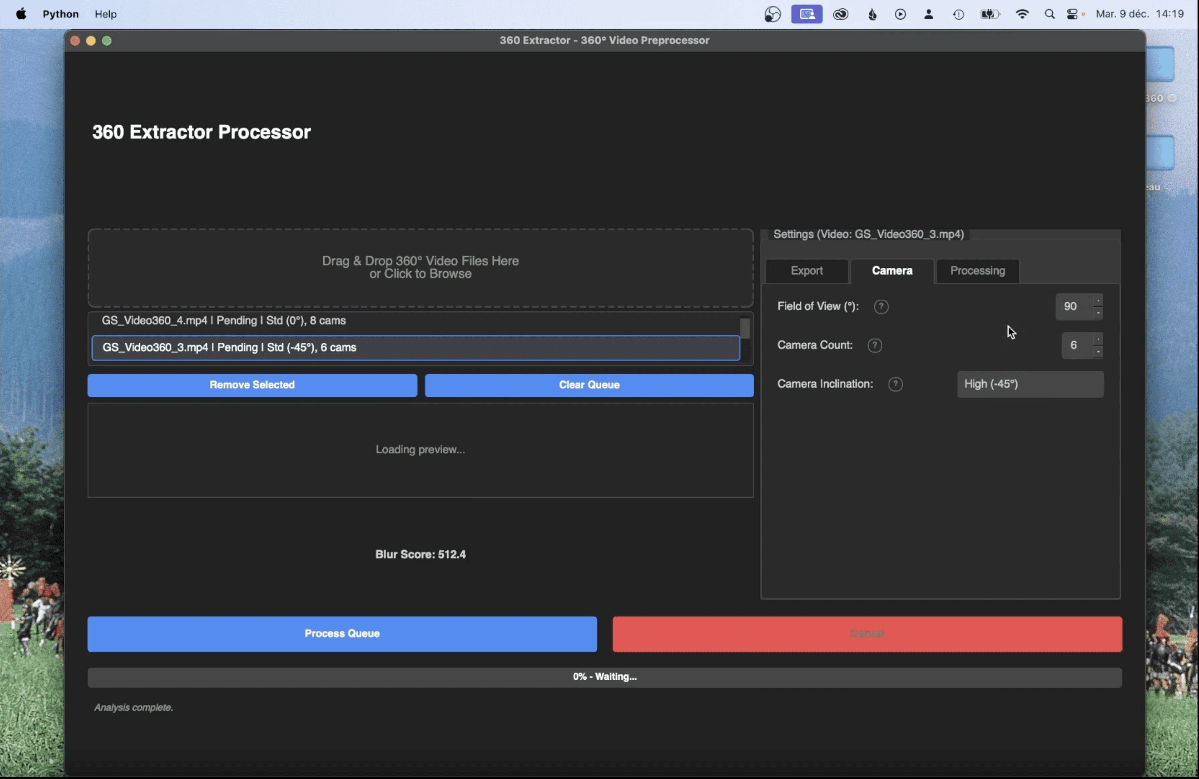Open macOS Control Center icon

click(x=1072, y=14)
